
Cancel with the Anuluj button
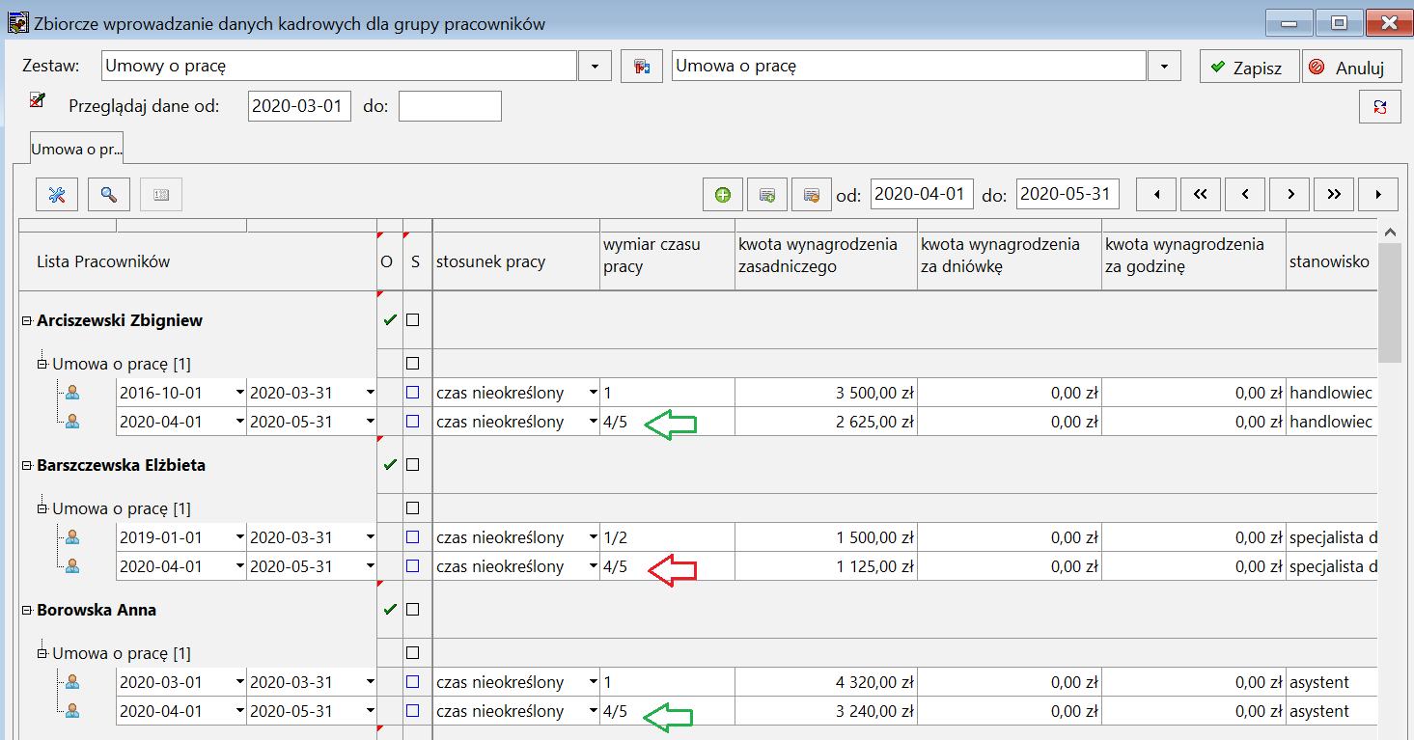pyautogui.click(x=1351, y=68)
